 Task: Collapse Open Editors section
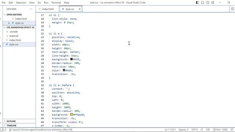[x=5, y=15]
